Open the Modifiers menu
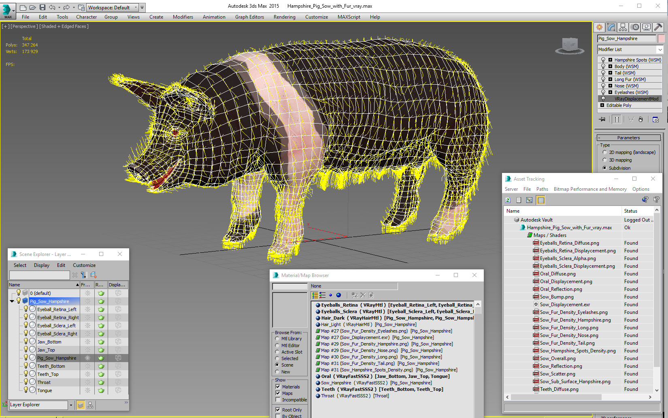 (183, 17)
